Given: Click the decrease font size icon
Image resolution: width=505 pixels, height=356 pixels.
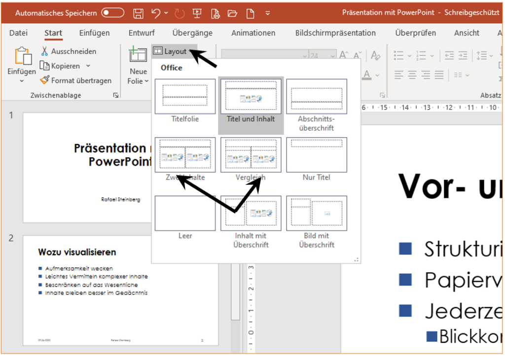Looking at the screenshot, I should click(x=358, y=55).
